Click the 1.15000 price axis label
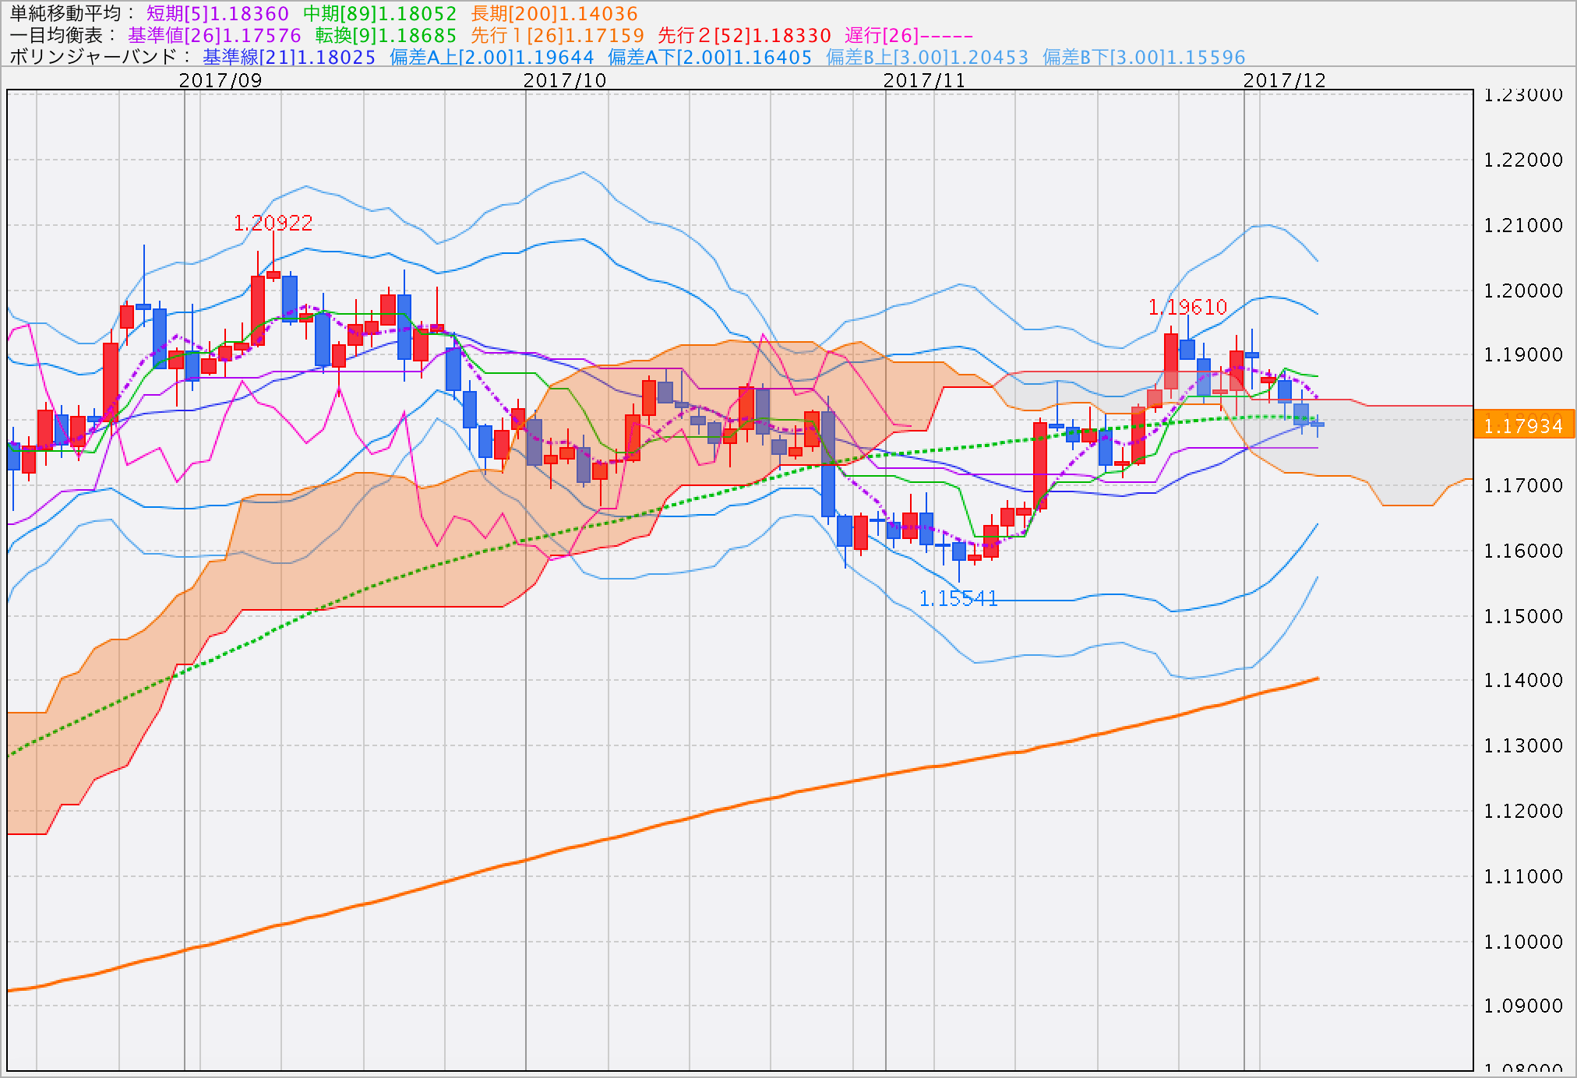The image size is (1577, 1078). 1523,616
